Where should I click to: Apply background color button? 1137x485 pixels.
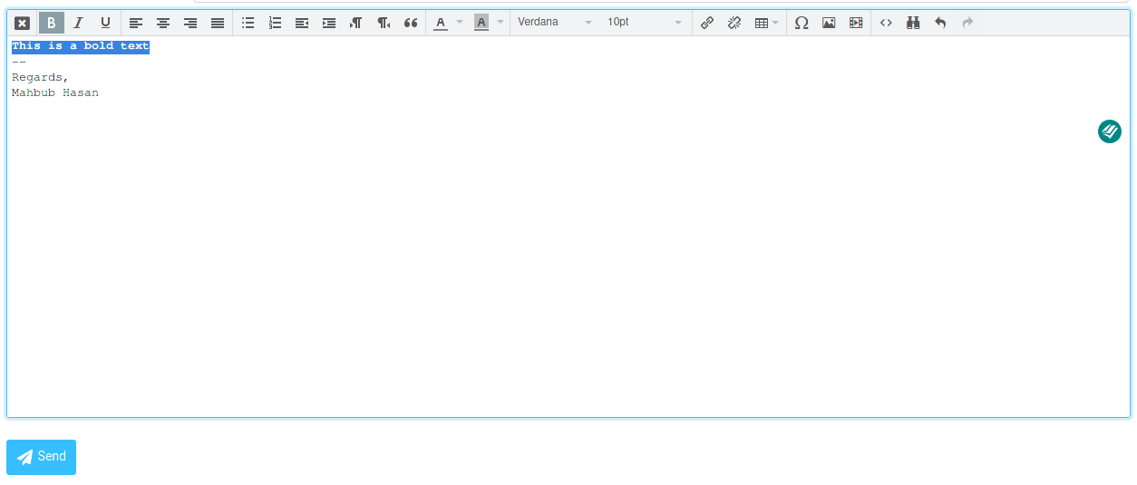[481, 23]
